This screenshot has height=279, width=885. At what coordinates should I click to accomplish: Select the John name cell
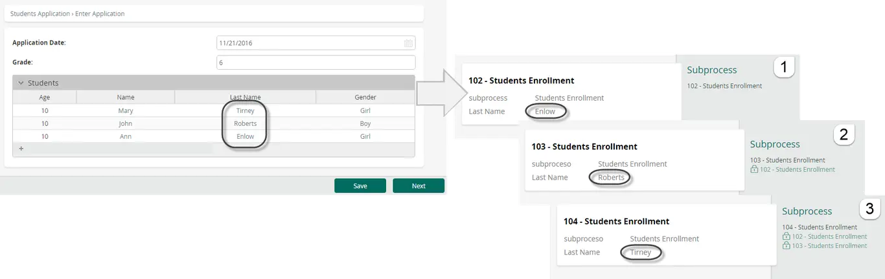click(126, 123)
